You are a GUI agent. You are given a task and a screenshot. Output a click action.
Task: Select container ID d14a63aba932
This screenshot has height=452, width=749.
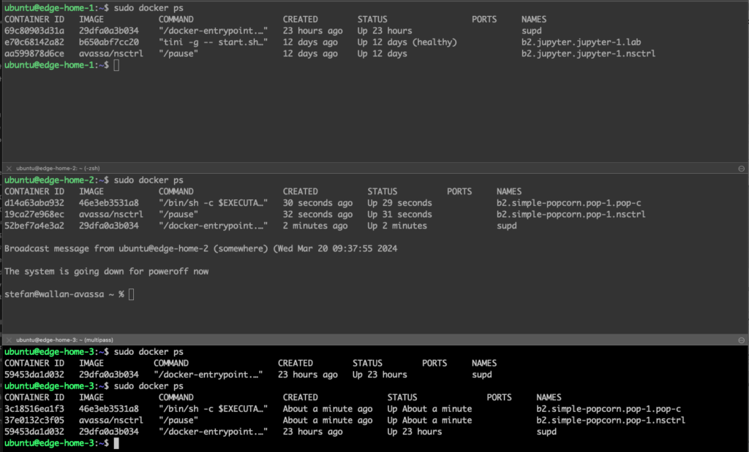(x=34, y=203)
